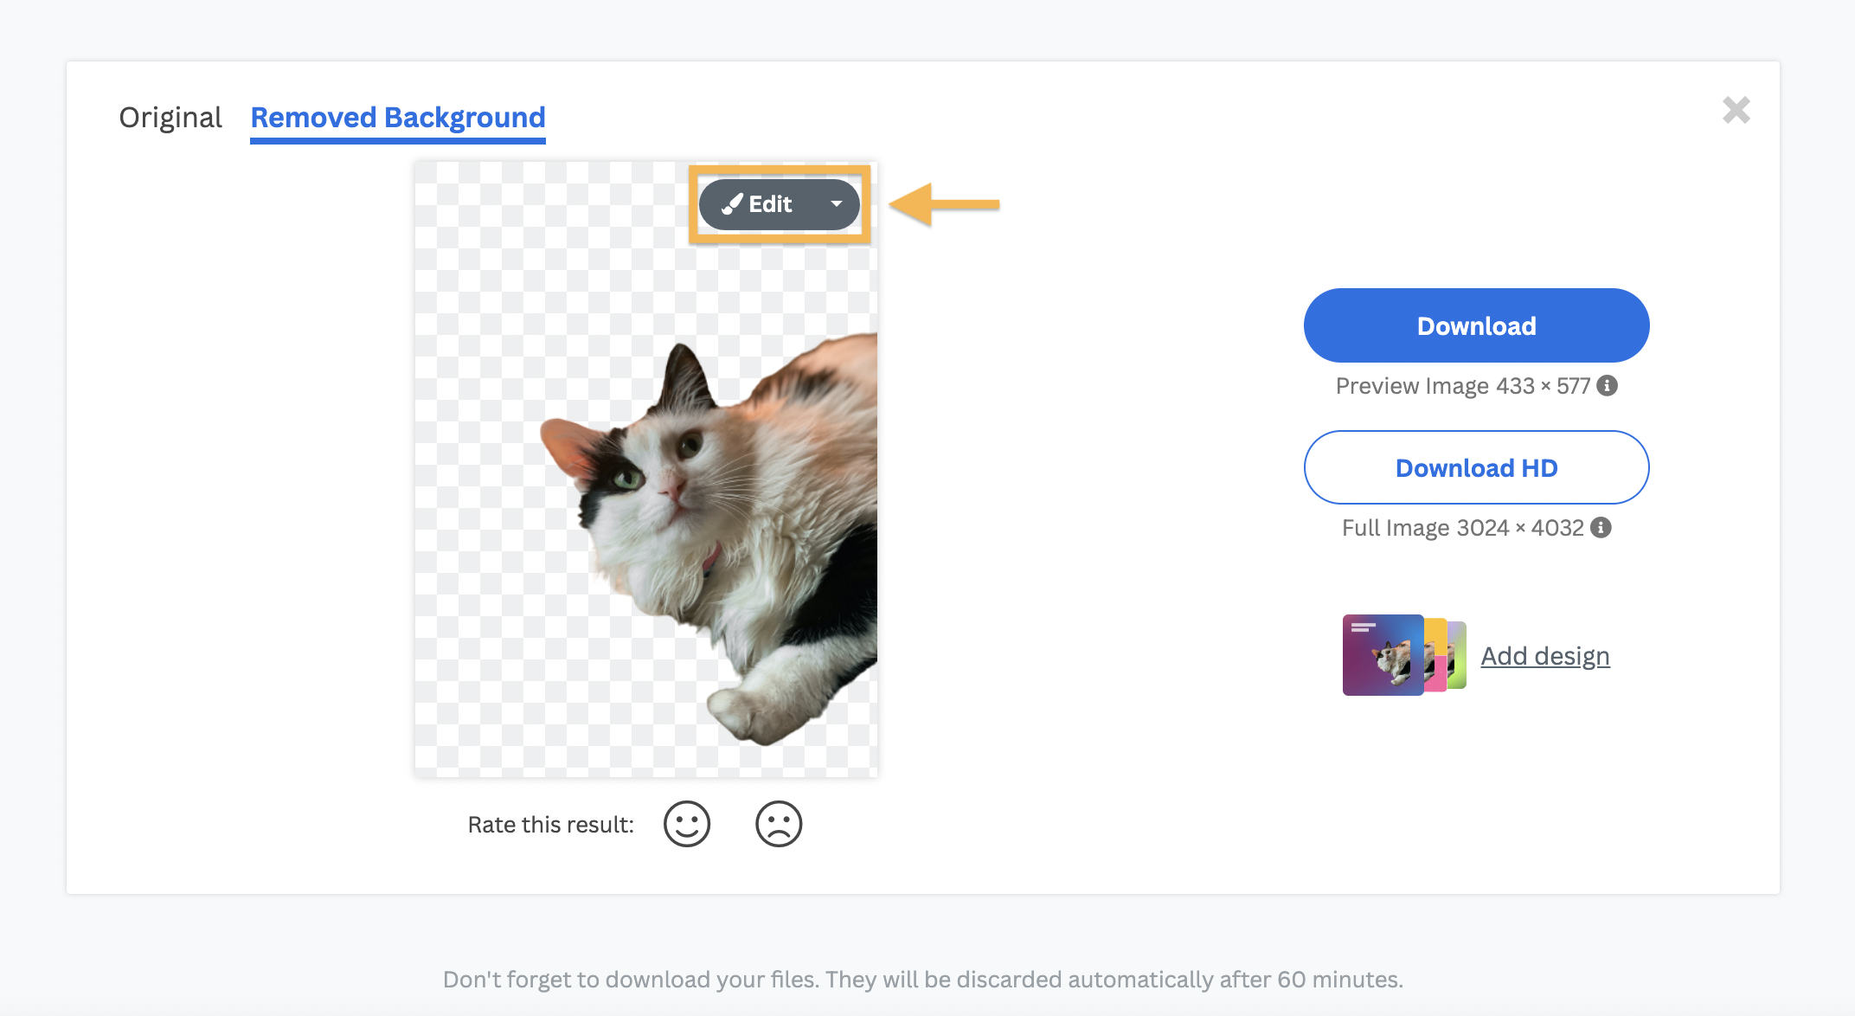Switch to the Original tab
Screen dimensions: 1855x1016
click(x=170, y=117)
